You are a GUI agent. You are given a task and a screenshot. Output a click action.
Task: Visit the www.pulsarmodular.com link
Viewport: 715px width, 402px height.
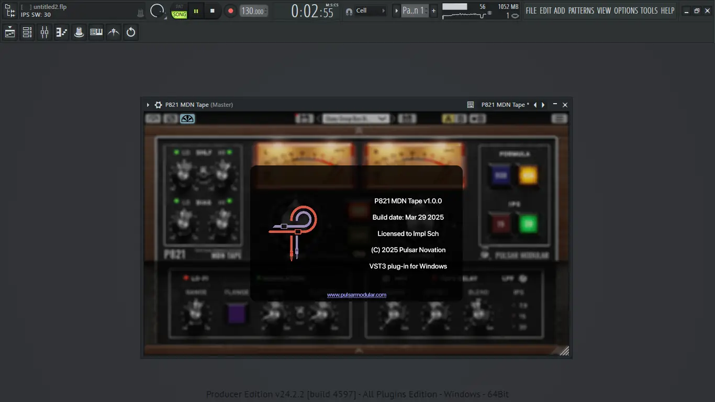356,295
